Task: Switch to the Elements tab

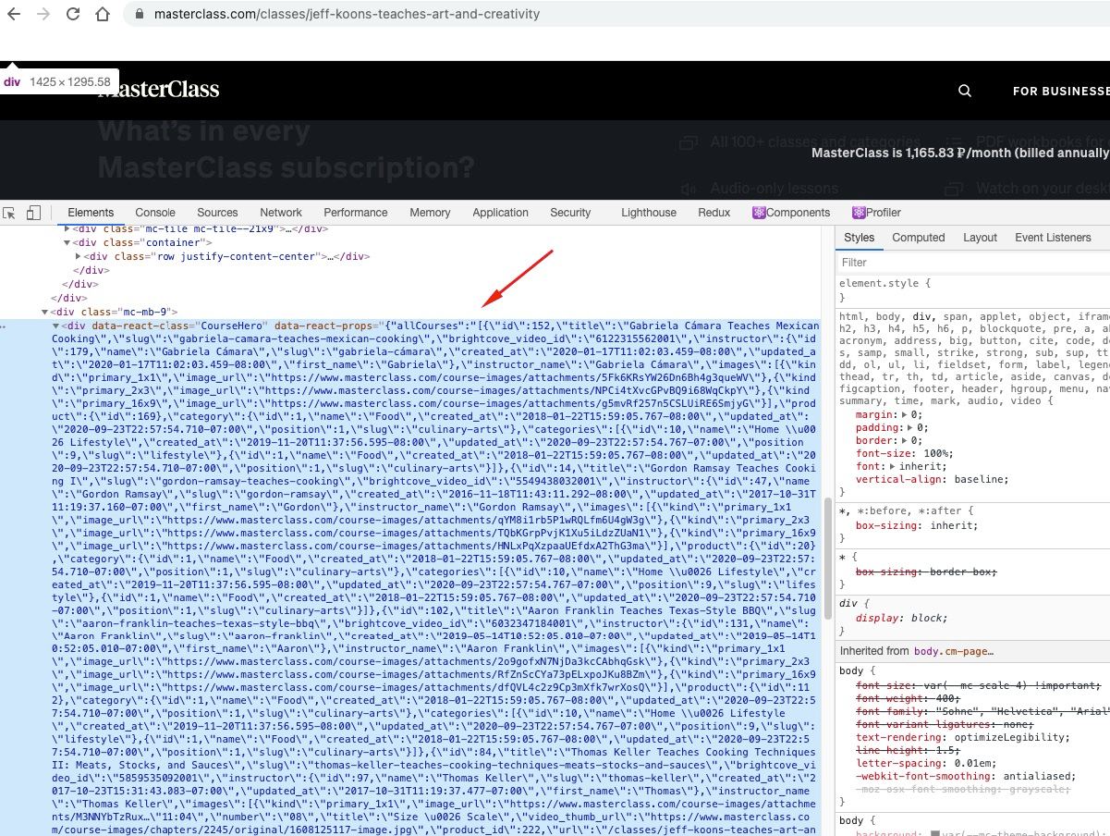Action: tap(91, 213)
